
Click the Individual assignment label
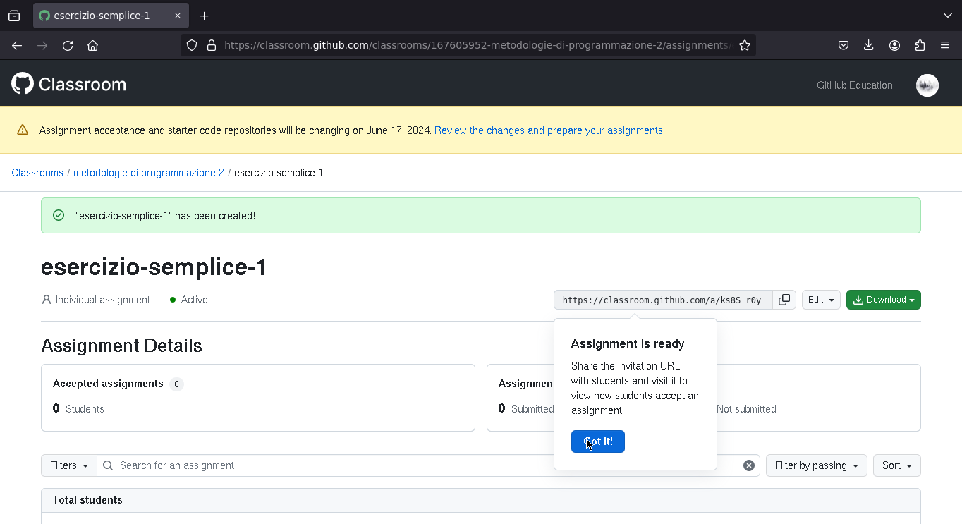[x=103, y=300]
